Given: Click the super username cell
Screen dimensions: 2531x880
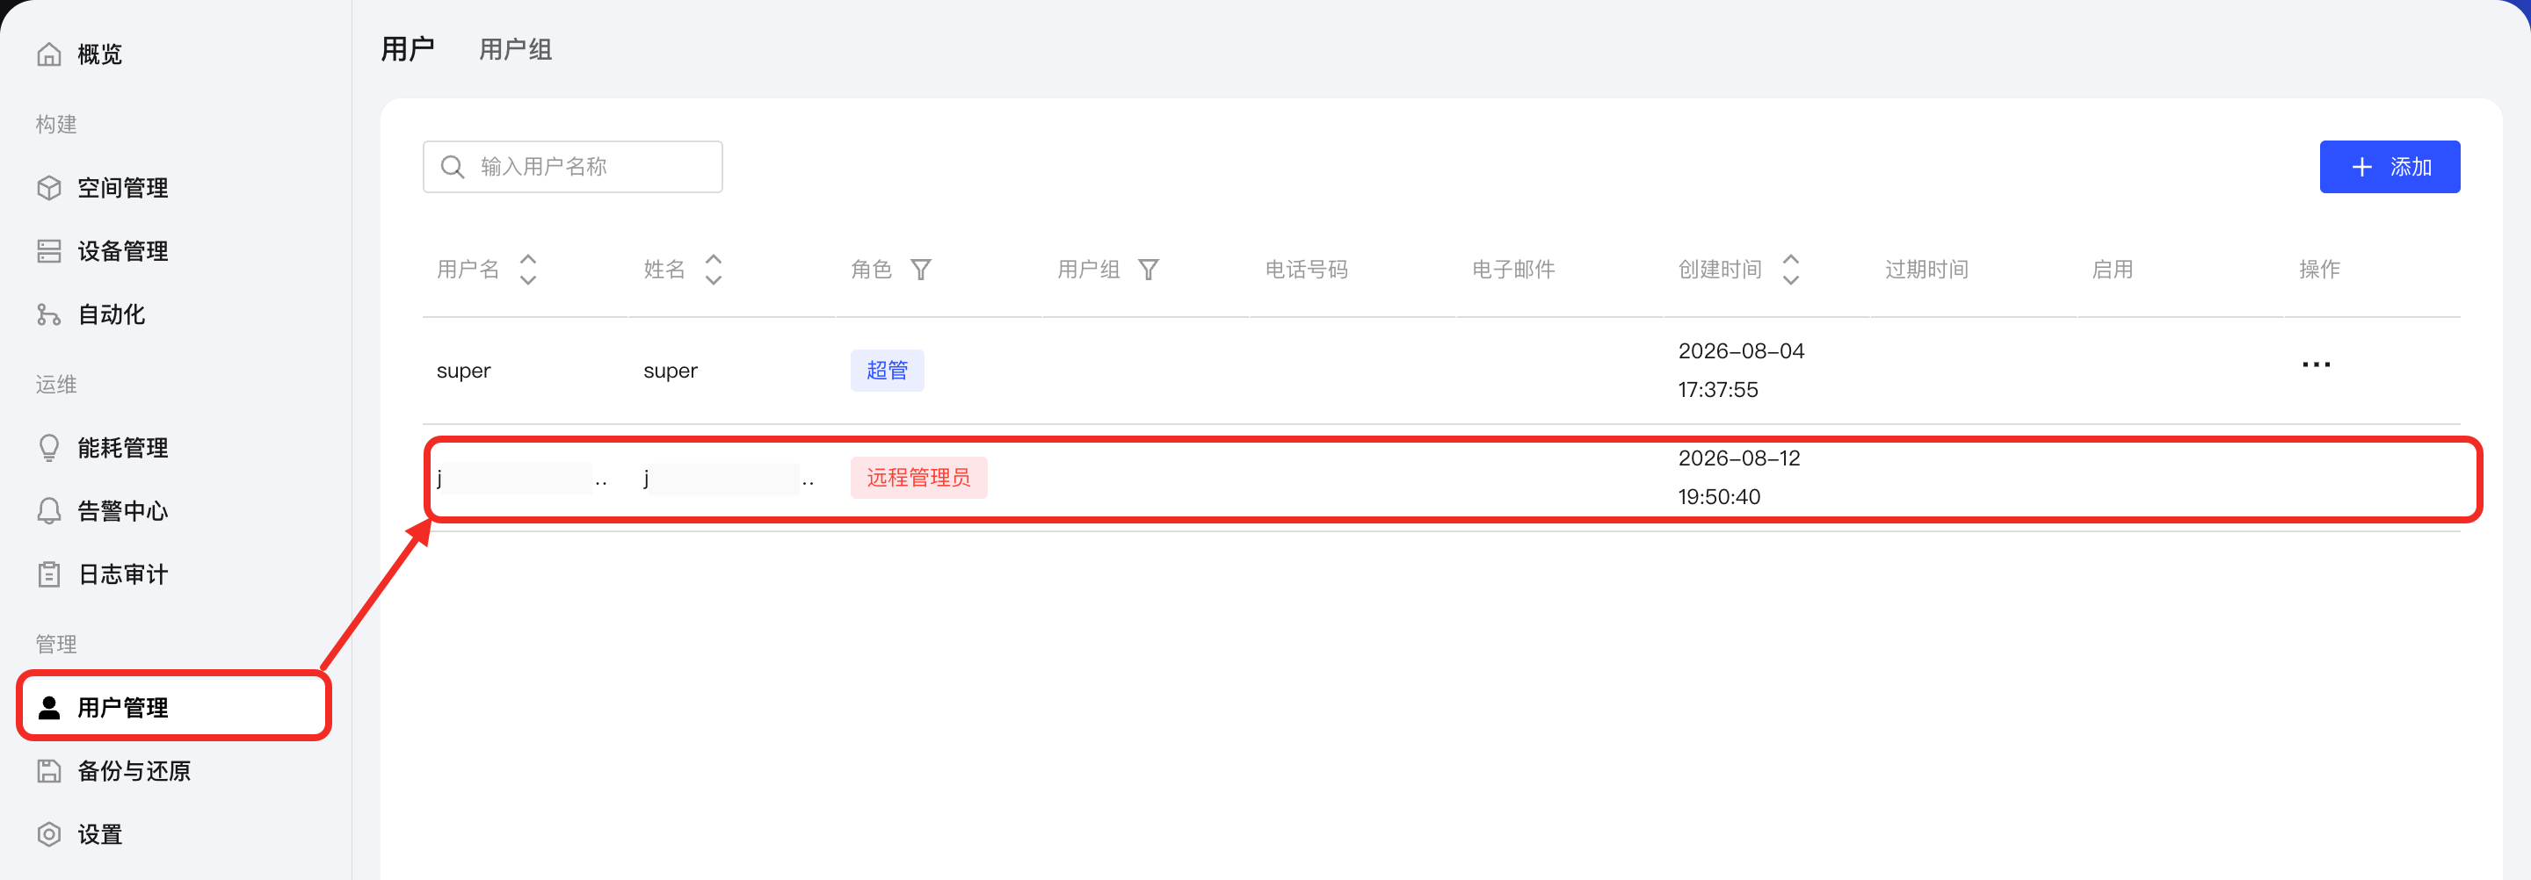Looking at the screenshot, I should [464, 371].
